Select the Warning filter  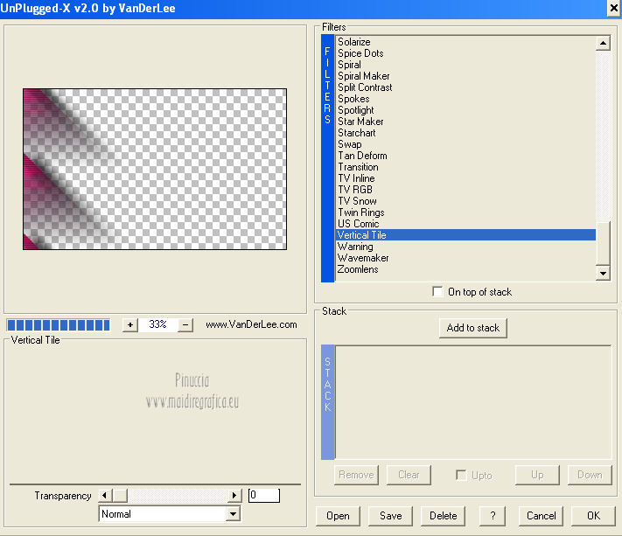(465, 247)
